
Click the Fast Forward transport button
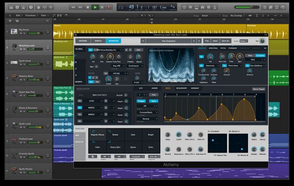click(80, 7)
